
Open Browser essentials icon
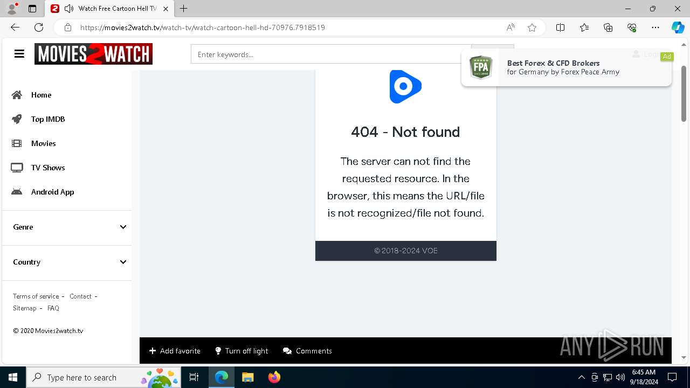click(x=632, y=27)
